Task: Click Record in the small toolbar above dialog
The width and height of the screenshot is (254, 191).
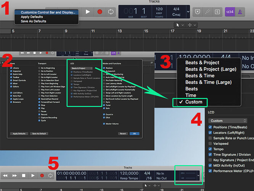Action: pos(47,53)
